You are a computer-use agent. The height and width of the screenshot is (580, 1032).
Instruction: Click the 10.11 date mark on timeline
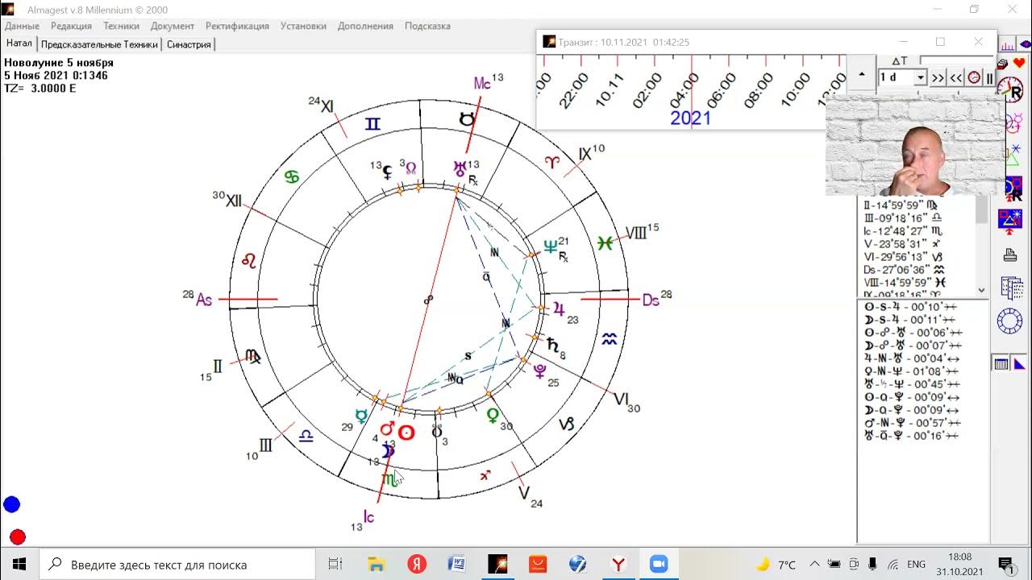coord(610,89)
